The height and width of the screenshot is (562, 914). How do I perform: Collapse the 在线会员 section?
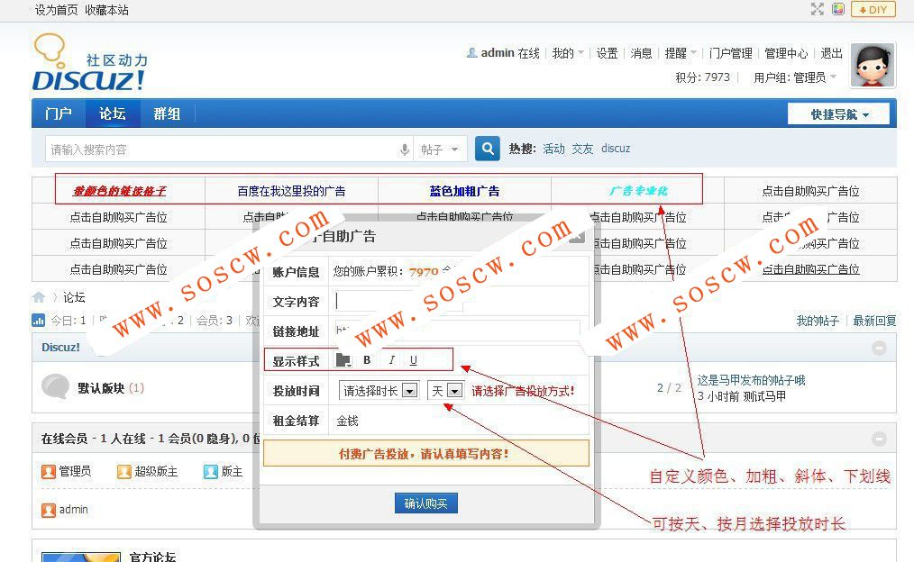879,439
